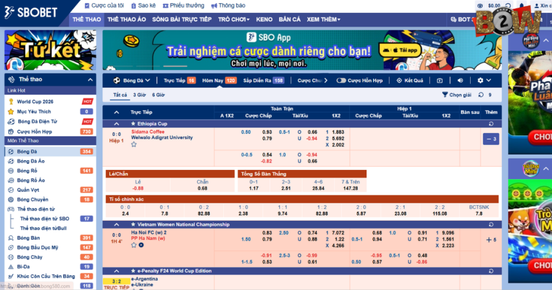Viewport: 552px width, 290px height.
Task: Collapse the Thể thao sidebar panel
Action: (90, 80)
